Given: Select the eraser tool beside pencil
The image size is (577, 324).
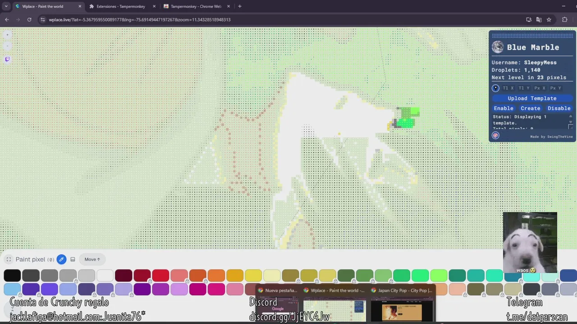Looking at the screenshot, I should tap(73, 259).
